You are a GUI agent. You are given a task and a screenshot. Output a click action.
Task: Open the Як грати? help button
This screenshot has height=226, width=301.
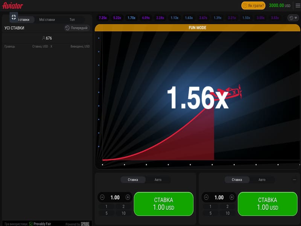[x=254, y=6]
